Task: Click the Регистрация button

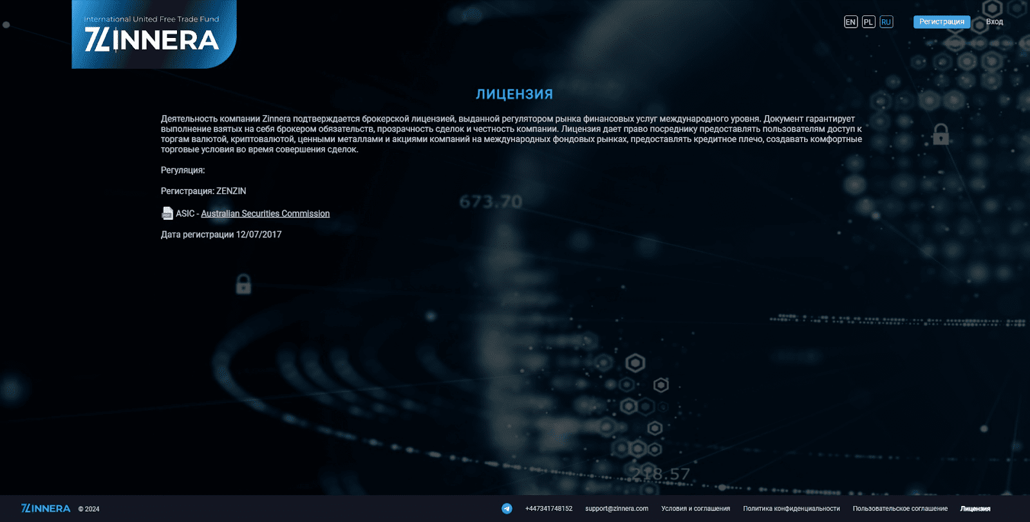Action: point(942,22)
